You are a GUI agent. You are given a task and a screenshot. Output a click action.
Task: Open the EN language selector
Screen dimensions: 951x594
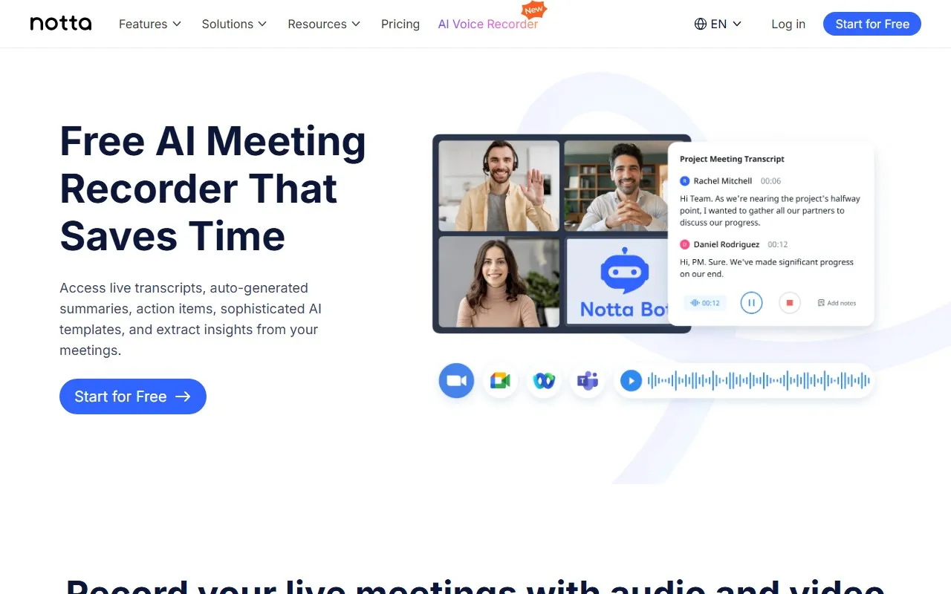click(718, 24)
